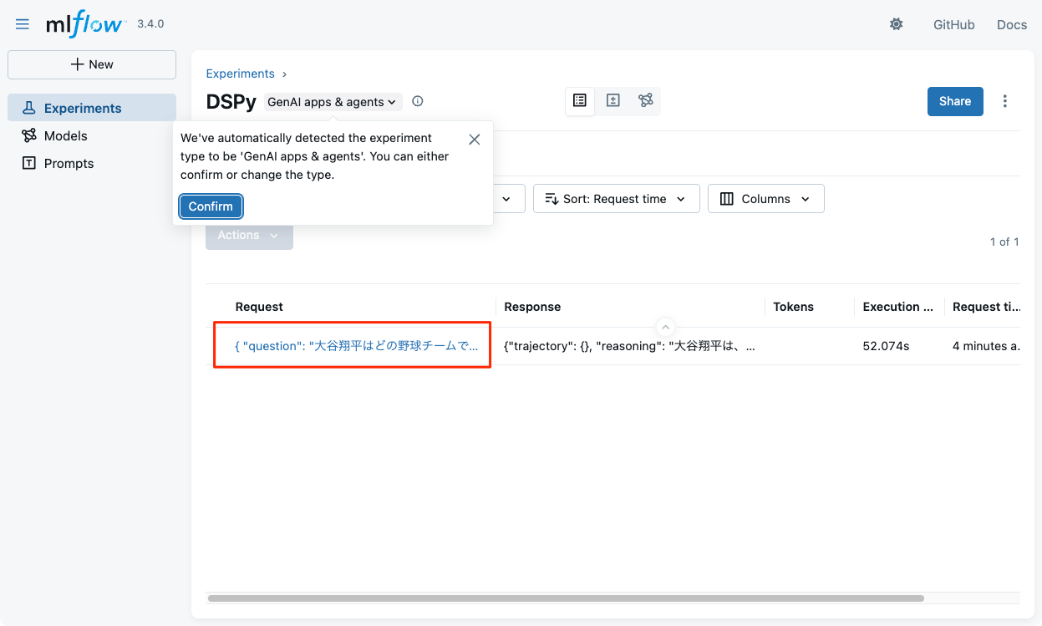This screenshot has width=1042, height=626.
Task: Toggle the hamburger sidebar menu
Action: click(23, 24)
